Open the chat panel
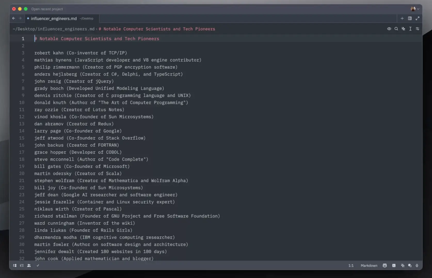The width and height of the screenshot is (432, 278). [410, 265]
